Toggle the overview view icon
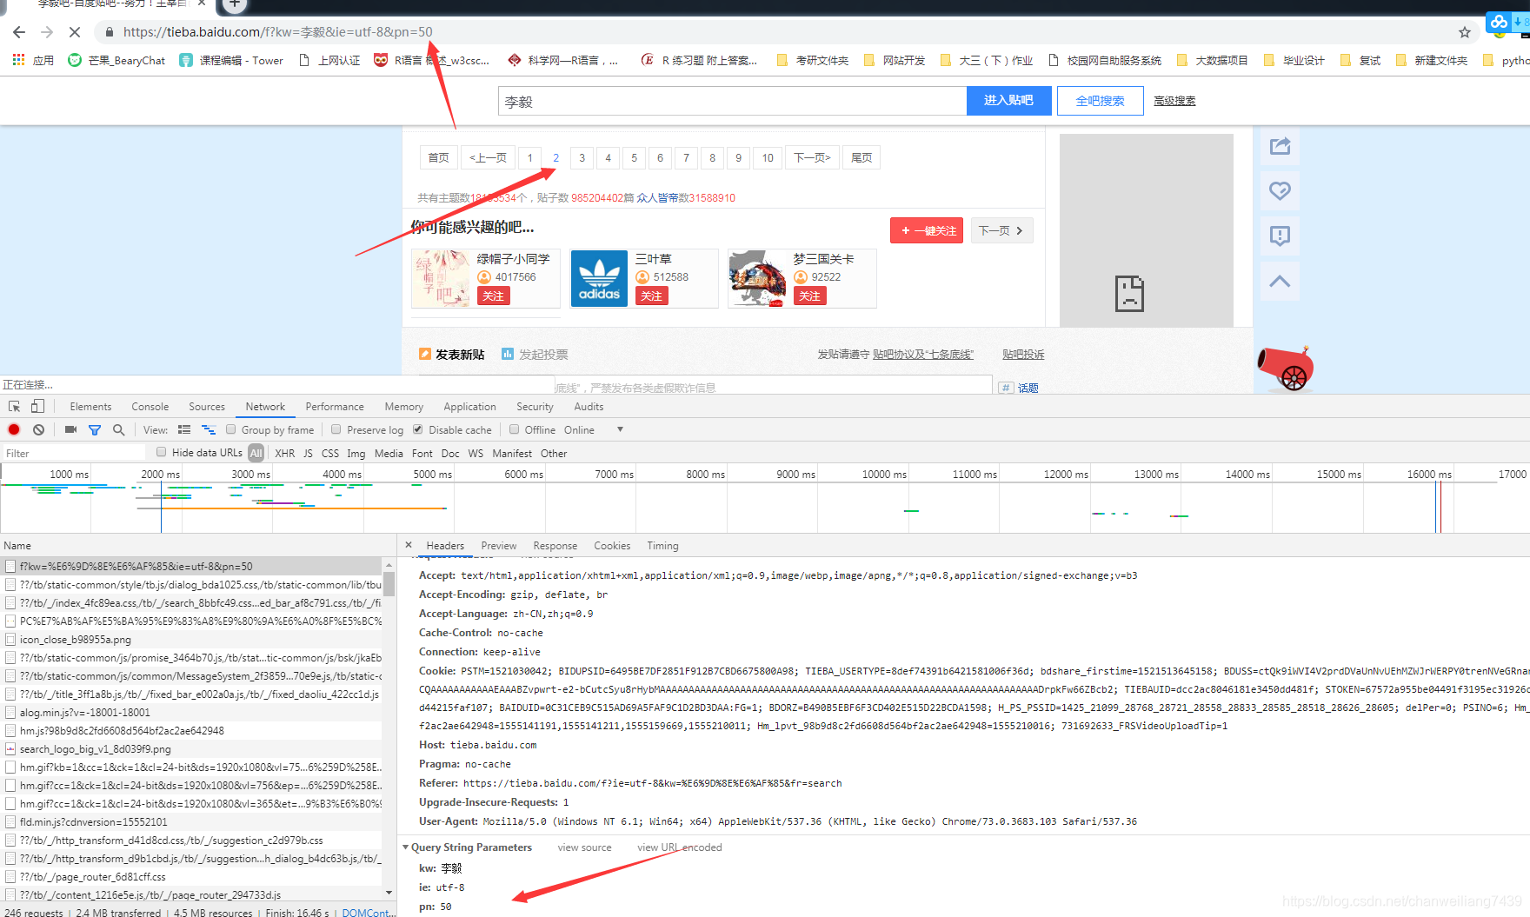Image resolution: width=1530 pixels, height=917 pixels. click(x=209, y=429)
